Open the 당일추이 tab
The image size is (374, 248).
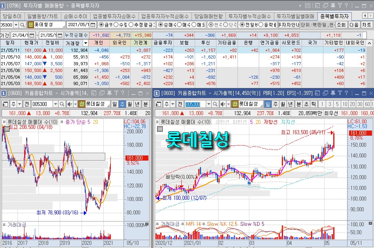(x=12, y=16)
